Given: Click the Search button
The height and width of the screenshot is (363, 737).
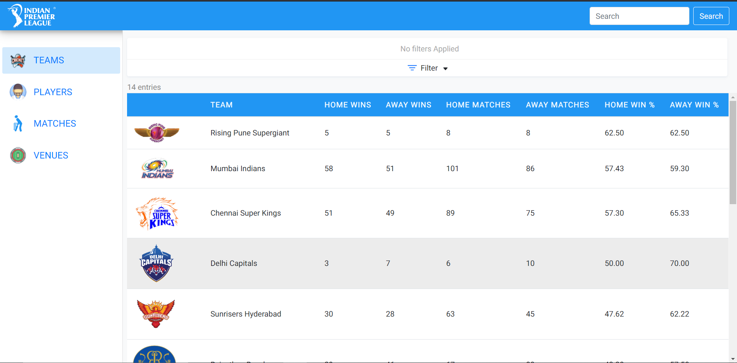Looking at the screenshot, I should tap(711, 16).
